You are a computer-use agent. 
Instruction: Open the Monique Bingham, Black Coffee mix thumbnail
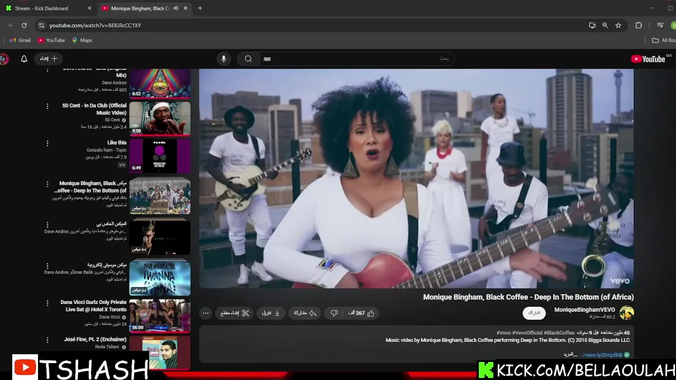[x=160, y=196]
